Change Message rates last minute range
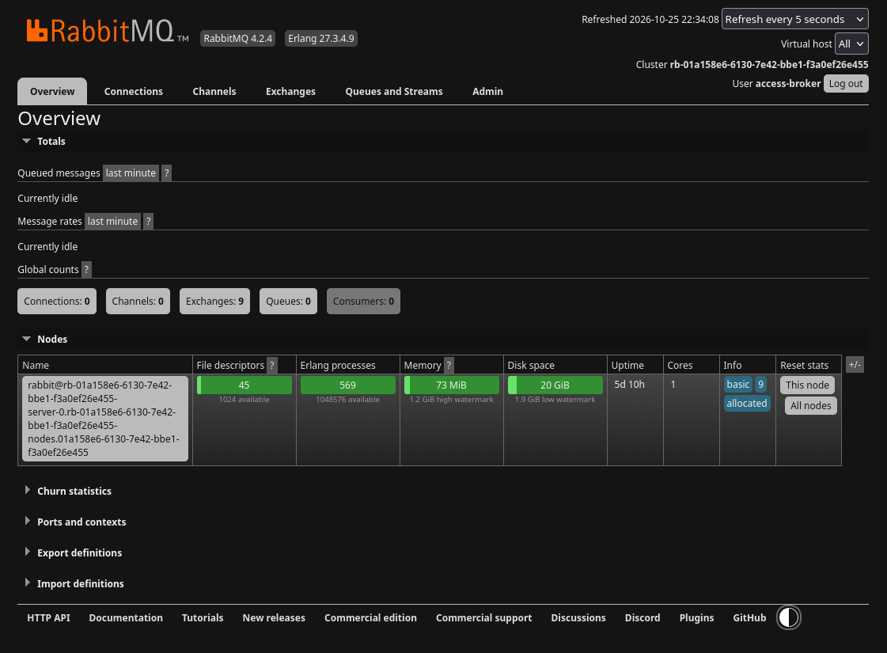This screenshot has height=653, width=887. click(x=112, y=222)
